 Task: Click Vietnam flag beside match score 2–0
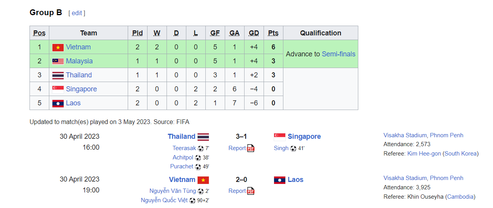point(203,180)
